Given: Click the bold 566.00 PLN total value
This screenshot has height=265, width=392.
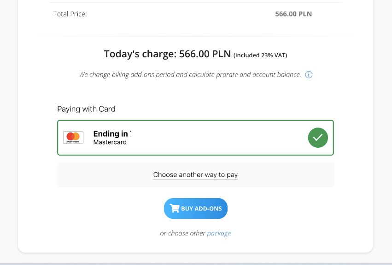Looking at the screenshot, I should (293, 14).
